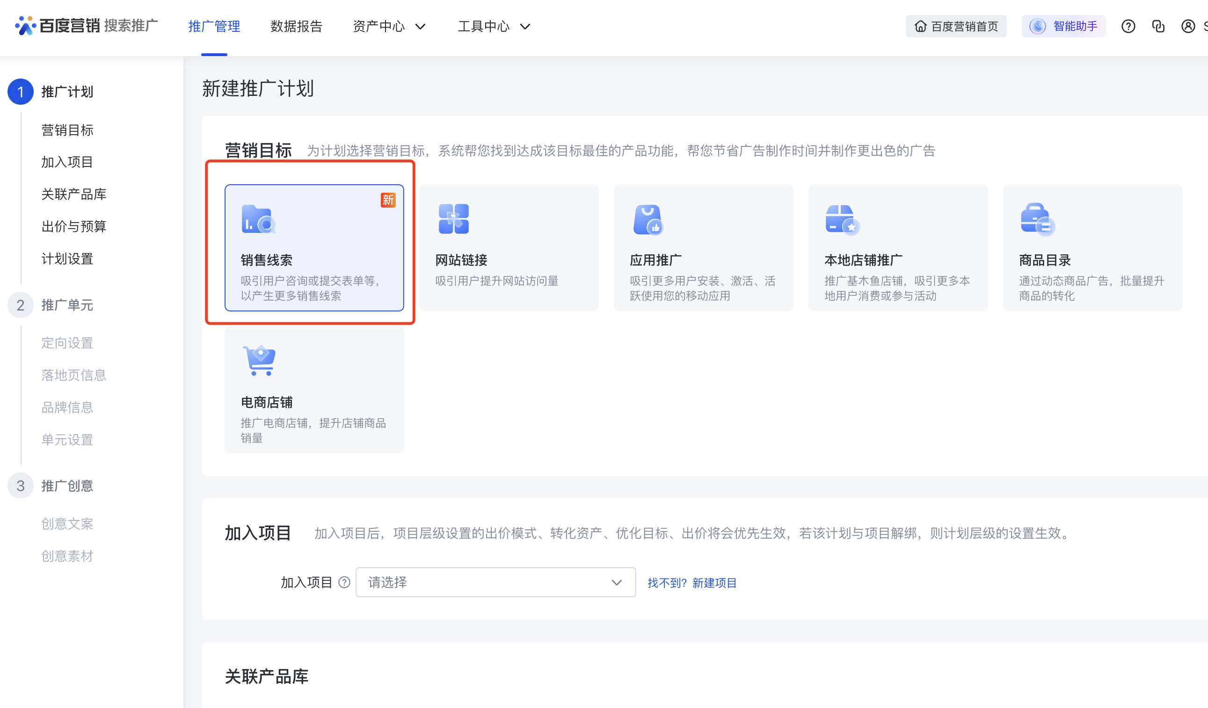This screenshot has width=1208, height=708.
Task: Click the 关联产品库 section heading
Action: coord(267,676)
